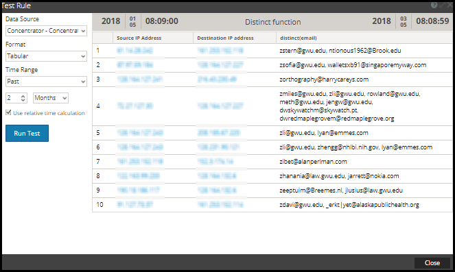Click row number 4 cell
The width and height of the screenshot is (455, 272).
click(x=103, y=106)
